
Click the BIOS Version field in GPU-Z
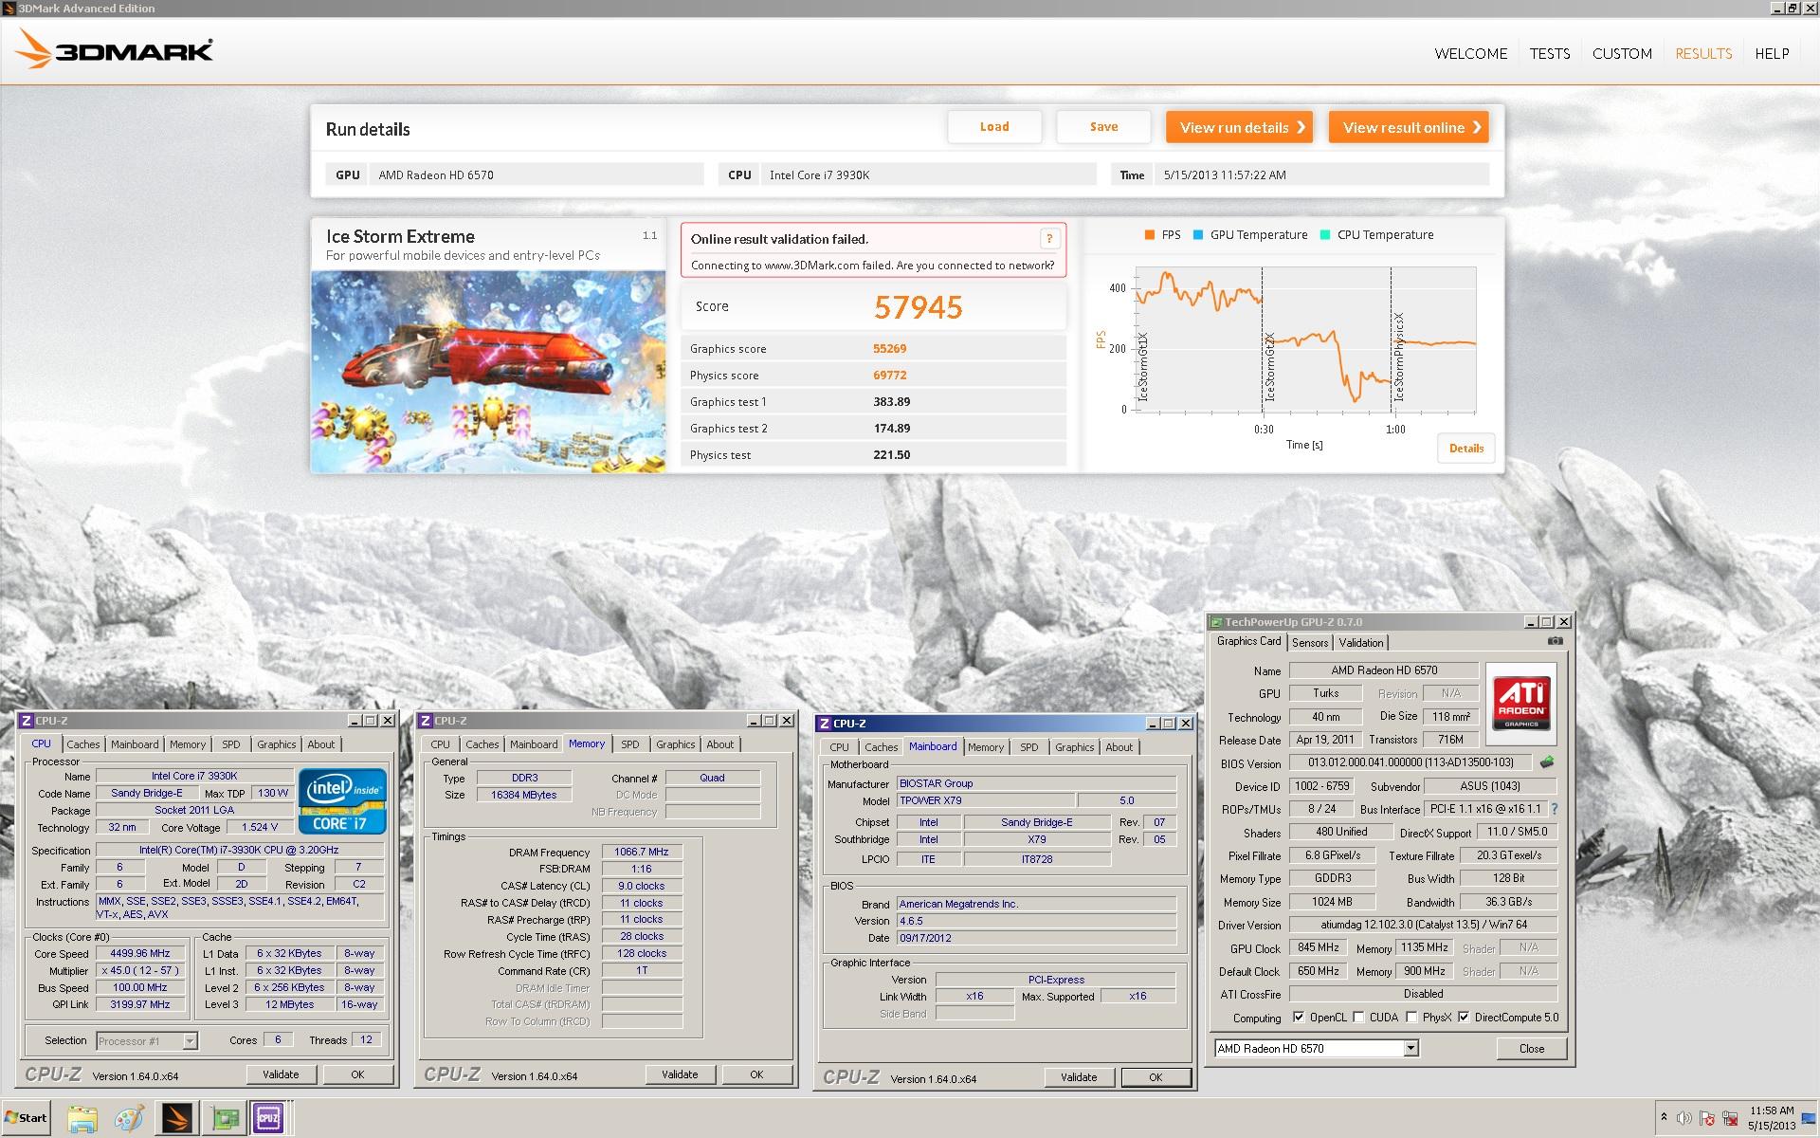click(x=1410, y=762)
